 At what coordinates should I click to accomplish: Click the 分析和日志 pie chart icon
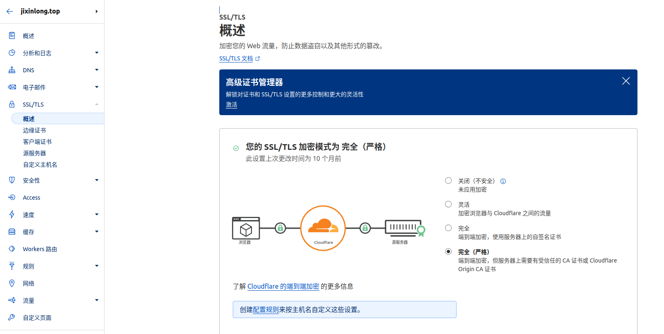12,53
